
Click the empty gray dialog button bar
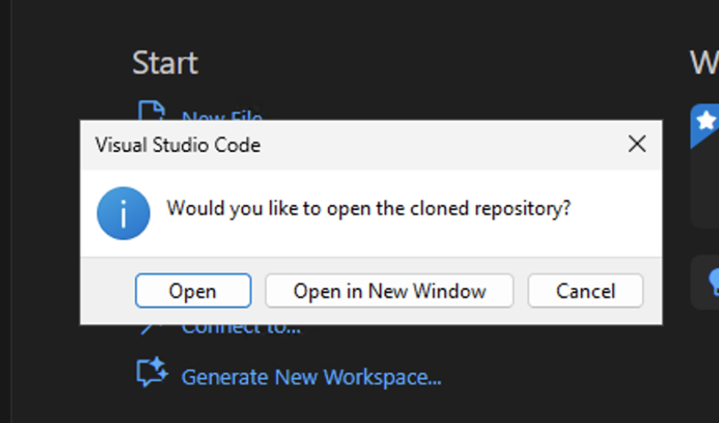pos(107,291)
